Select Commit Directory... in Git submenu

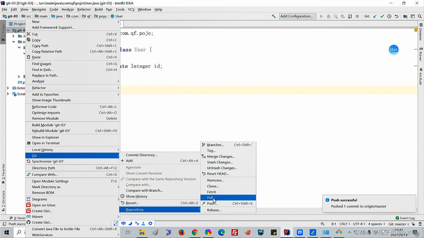(160, 155)
